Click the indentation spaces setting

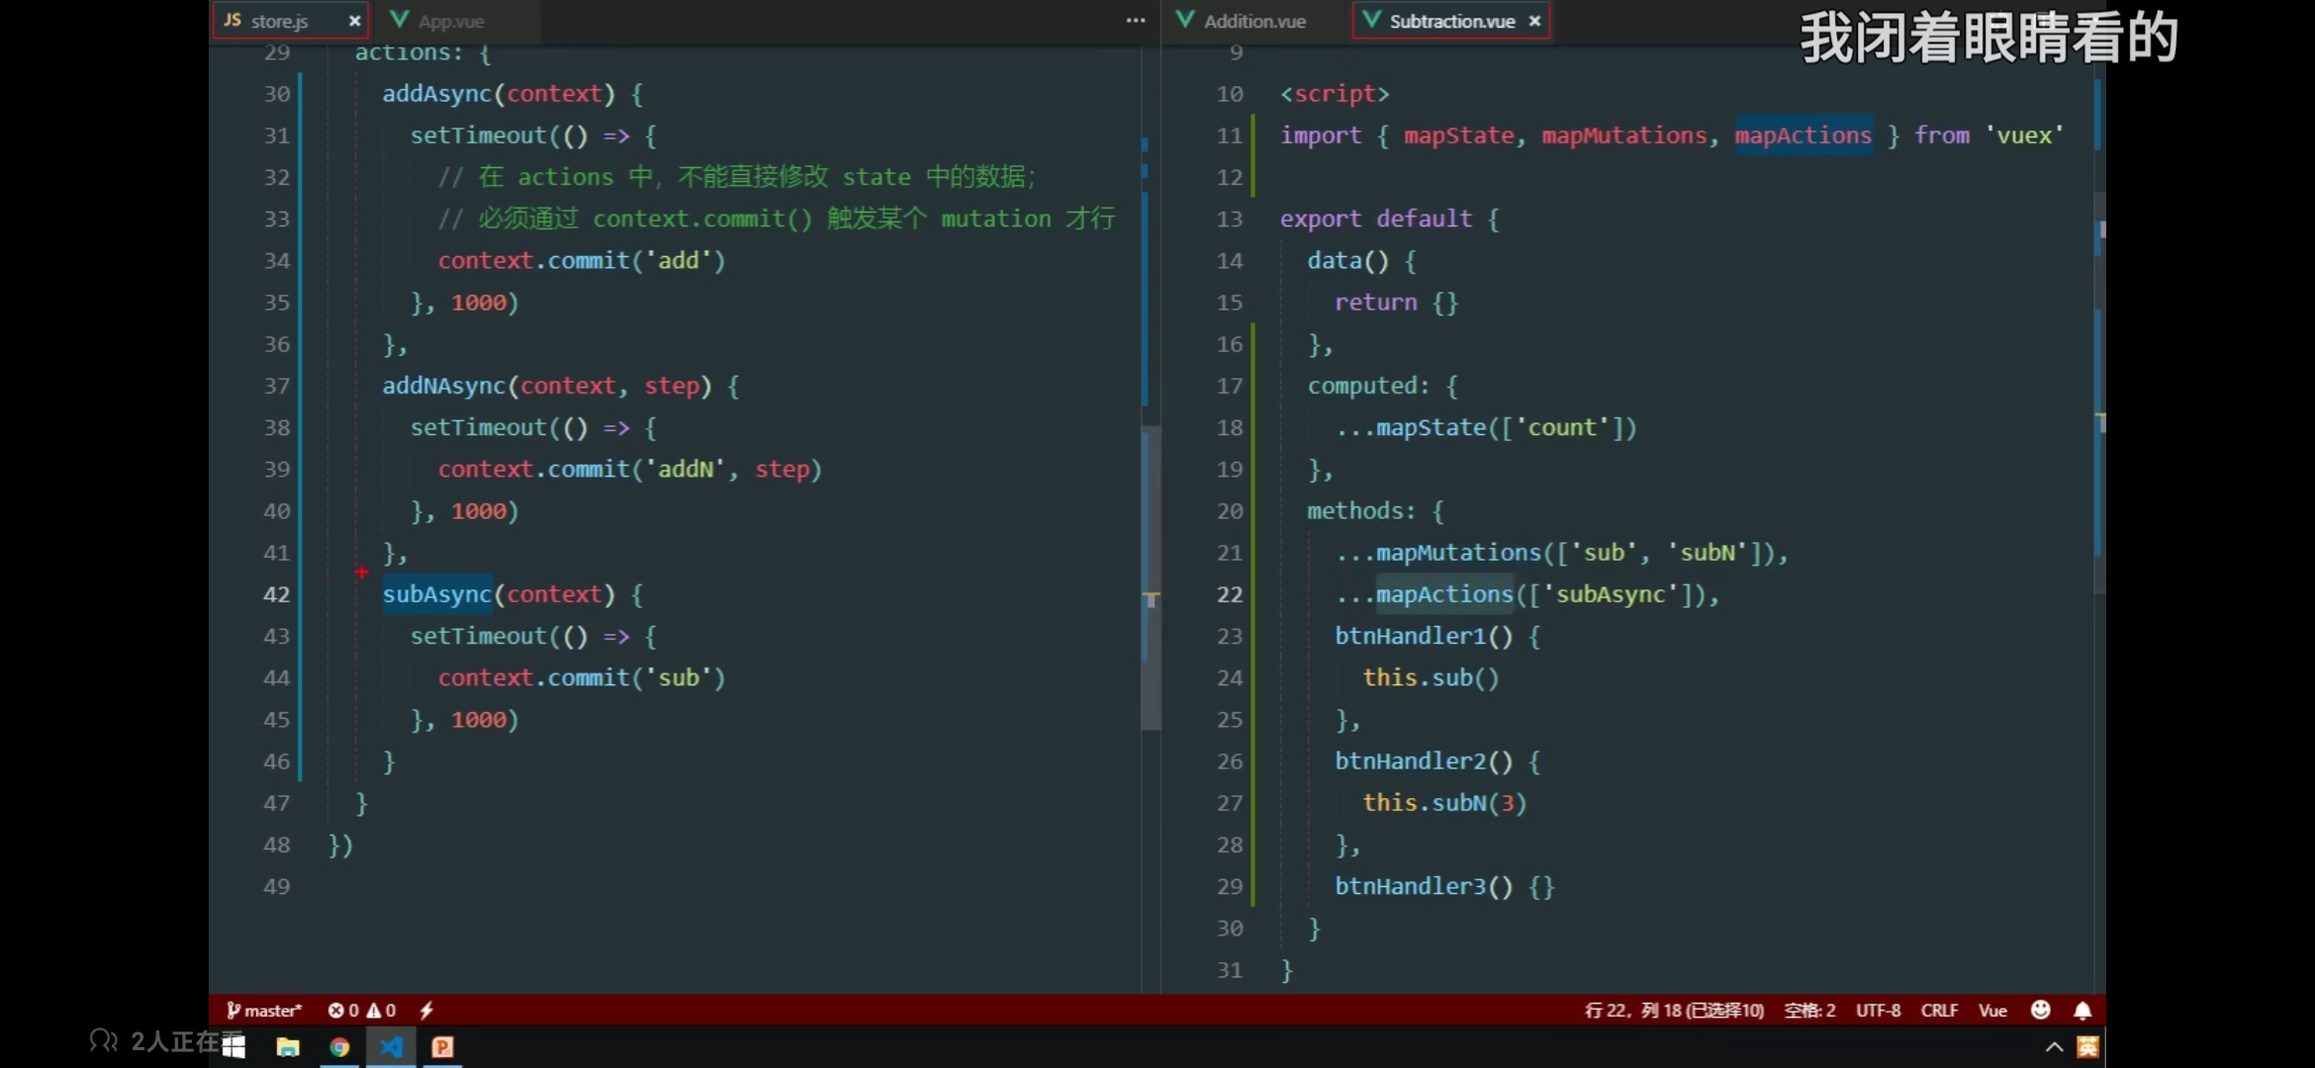[x=1809, y=1010]
